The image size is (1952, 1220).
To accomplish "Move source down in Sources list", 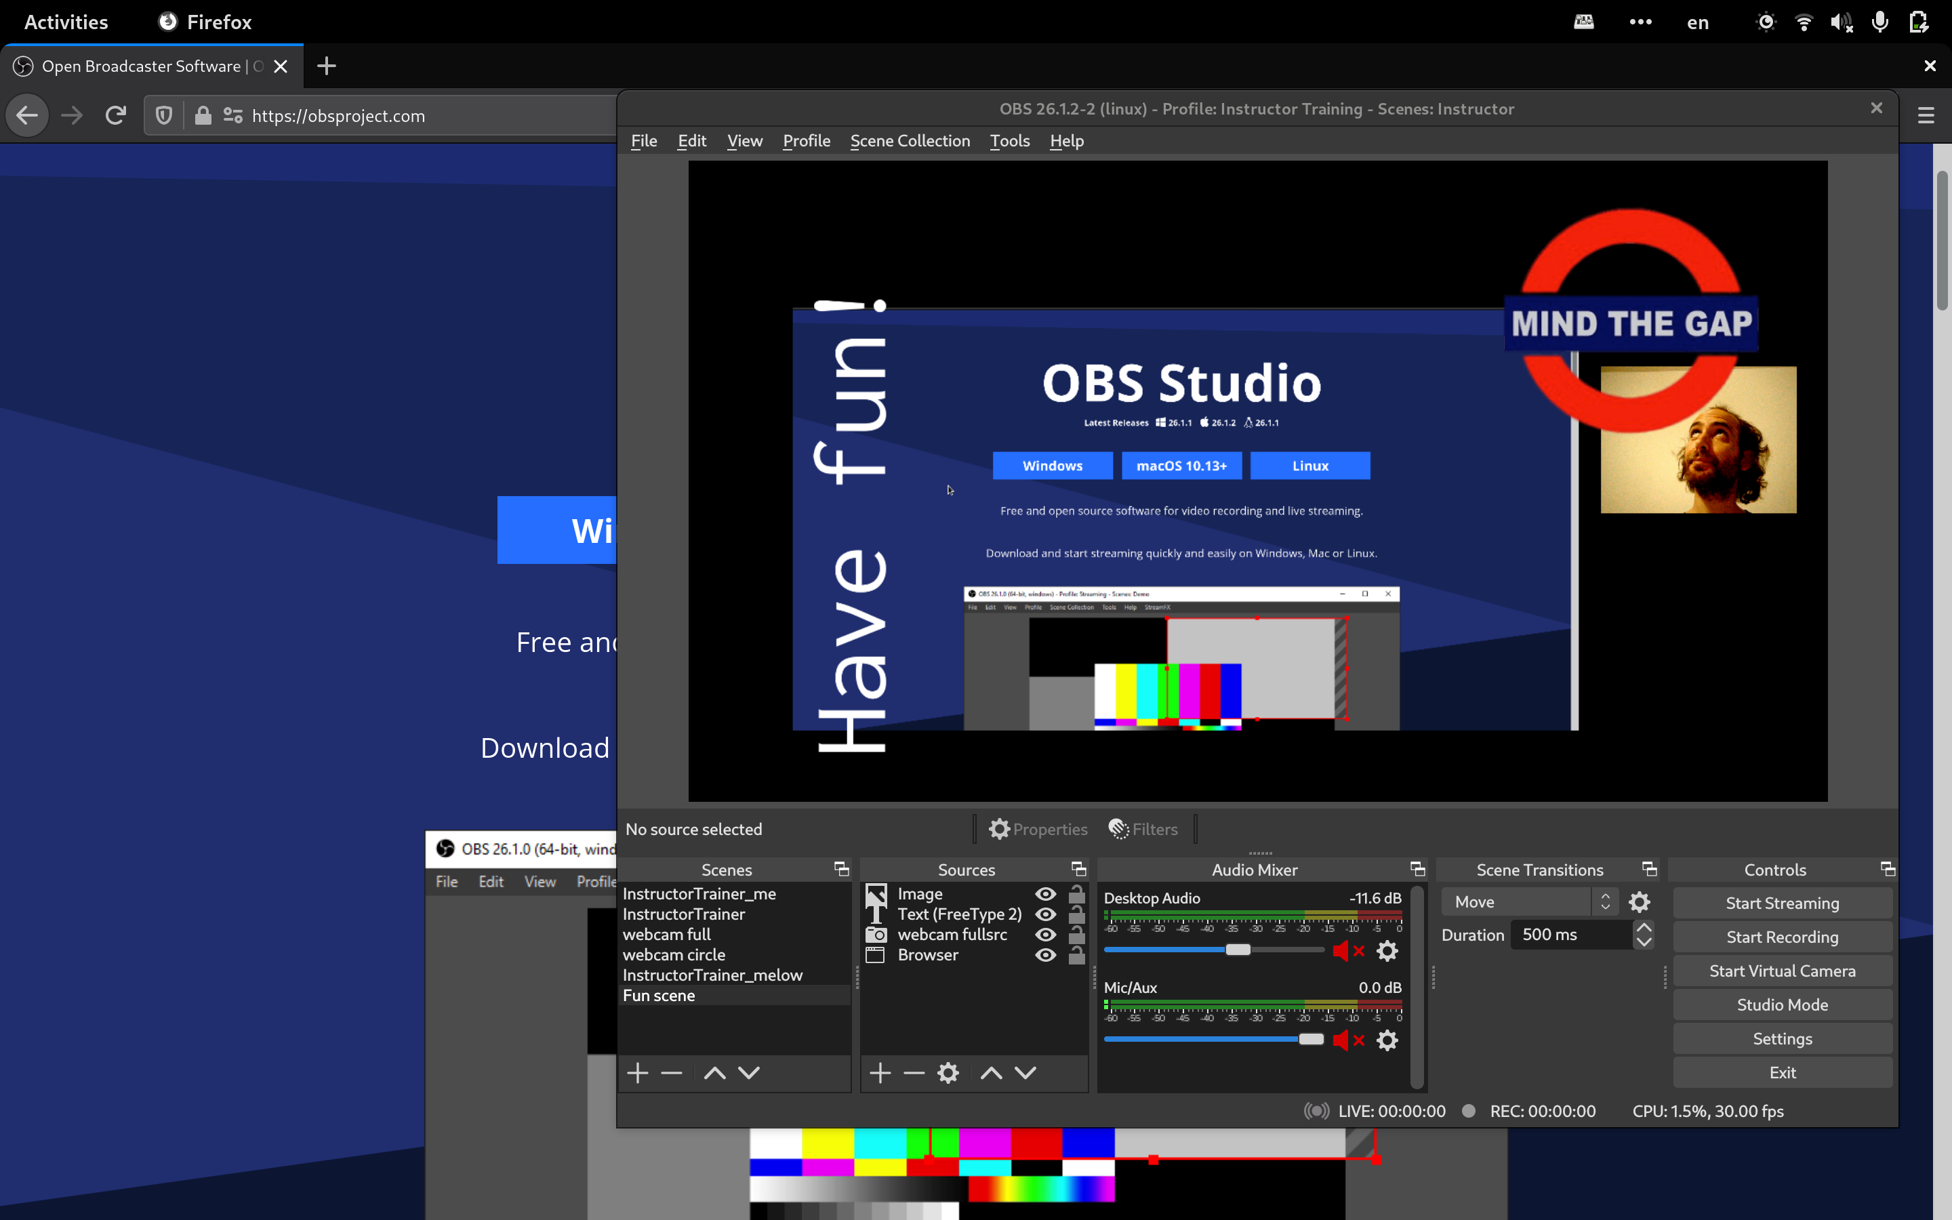I will tap(1025, 1072).
